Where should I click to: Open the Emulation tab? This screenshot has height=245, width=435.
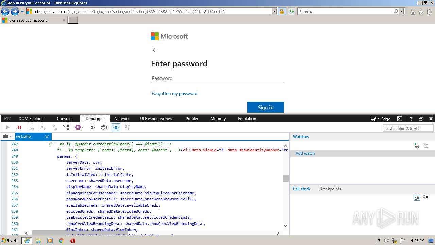pos(247,119)
